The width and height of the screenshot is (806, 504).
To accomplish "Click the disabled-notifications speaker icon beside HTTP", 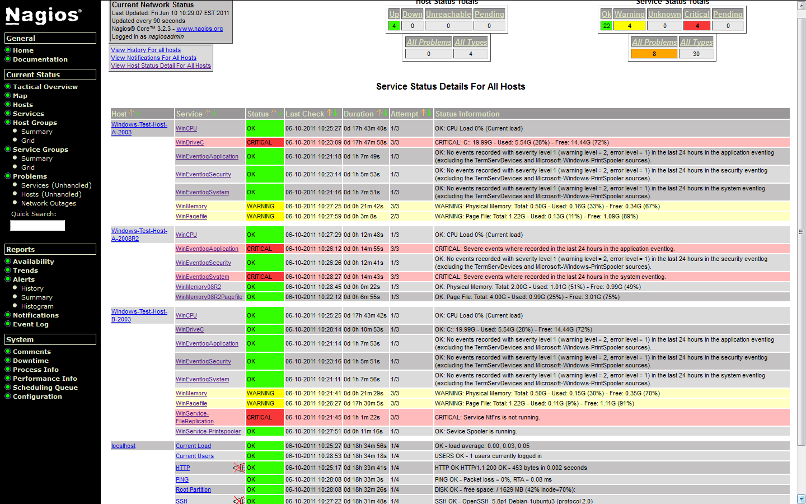I will (239, 467).
